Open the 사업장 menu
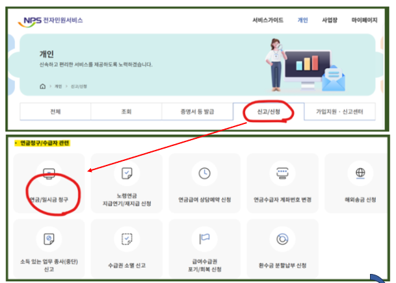Image resolution: width=396 pixels, height=283 pixels. [x=330, y=20]
